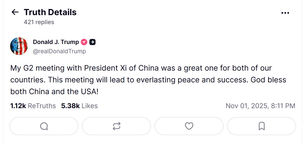The height and width of the screenshot is (144, 306).
Task: Click the black plus badge beside the name
Action: coord(92,42)
